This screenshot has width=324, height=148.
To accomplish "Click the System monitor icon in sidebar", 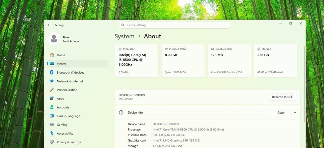I will (52, 64).
